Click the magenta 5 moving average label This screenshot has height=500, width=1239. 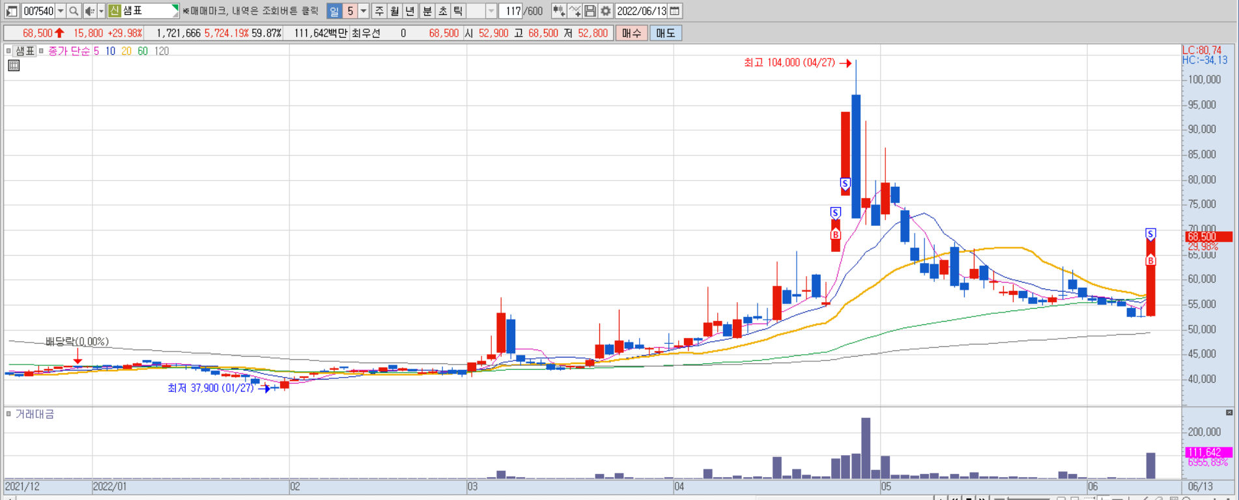coord(96,51)
